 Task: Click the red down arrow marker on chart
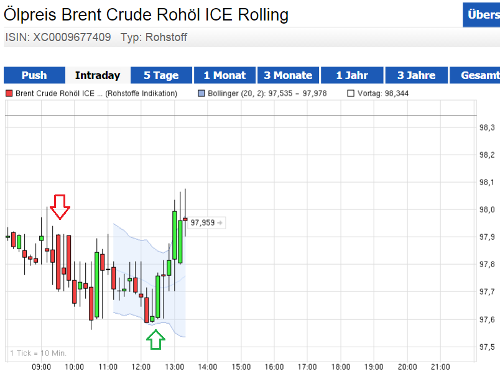tap(60, 206)
